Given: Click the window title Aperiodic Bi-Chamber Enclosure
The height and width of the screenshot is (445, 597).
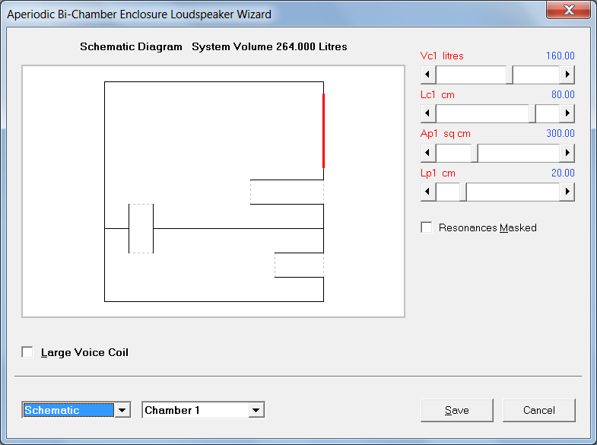Looking at the screenshot, I should click(x=139, y=14).
